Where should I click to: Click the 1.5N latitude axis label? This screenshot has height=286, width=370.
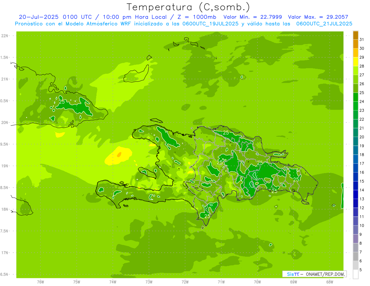tap(4, 57)
